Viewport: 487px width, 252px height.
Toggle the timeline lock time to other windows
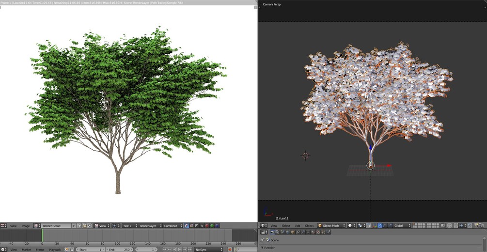coord(72,250)
